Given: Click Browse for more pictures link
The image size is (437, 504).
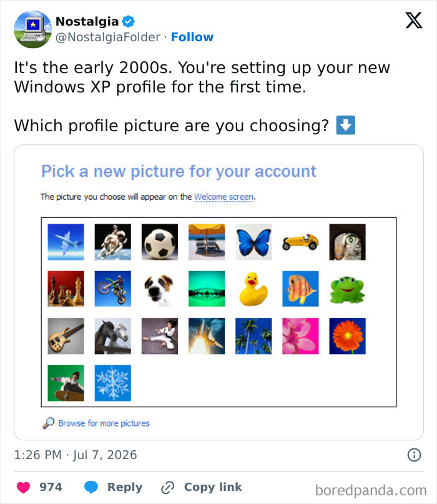Looking at the screenshot, I should pyautogui.click(x=104, y=423).
